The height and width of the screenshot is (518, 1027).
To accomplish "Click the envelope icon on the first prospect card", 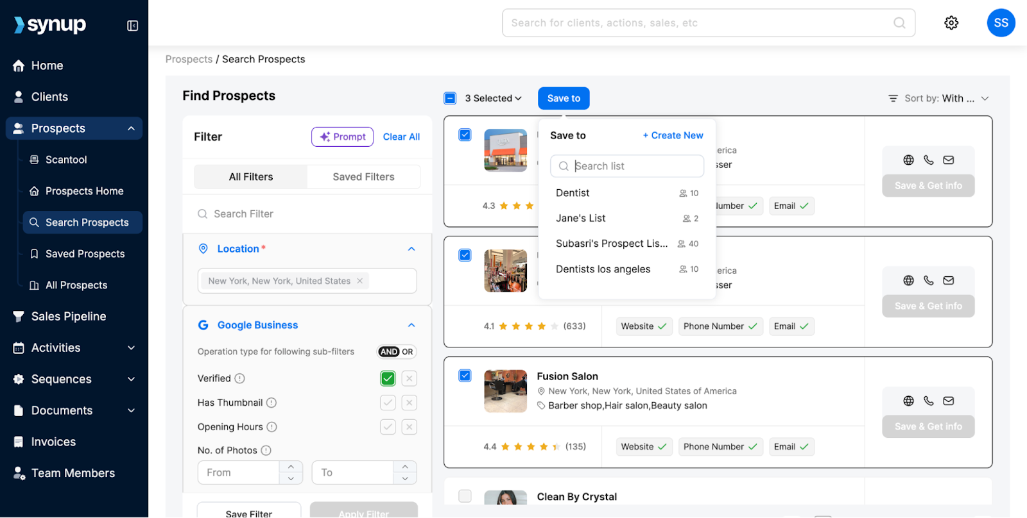I will point(948,160).
